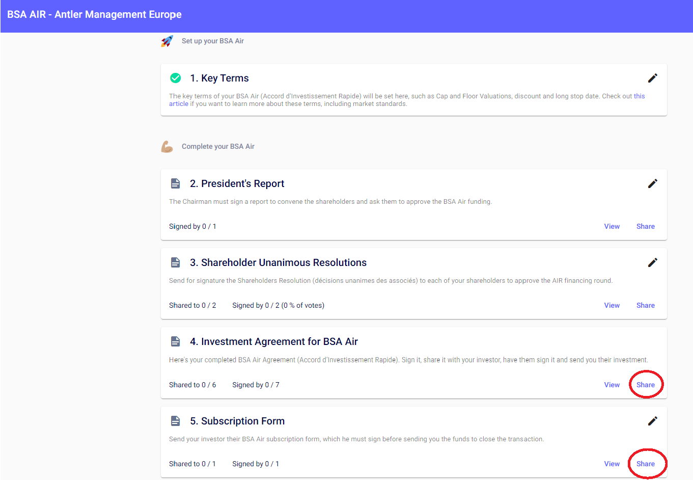Share the President's Report
The image size is (693, 480).
coord(645,226)
